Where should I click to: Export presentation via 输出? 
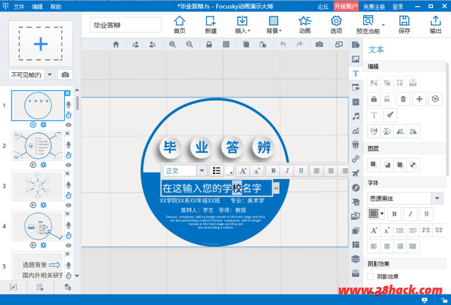click(x=435, y=25)
